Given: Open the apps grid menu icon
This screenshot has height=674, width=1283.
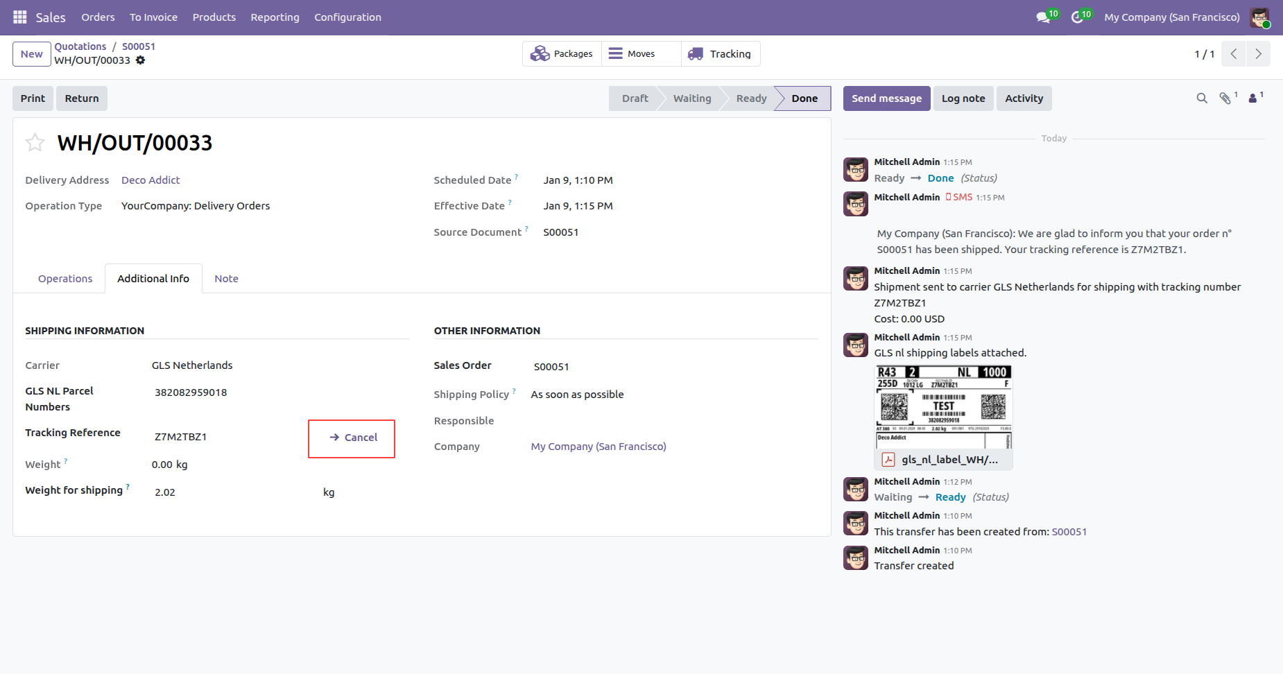Looking at the screenshot, I should click(x=19, y=17).
